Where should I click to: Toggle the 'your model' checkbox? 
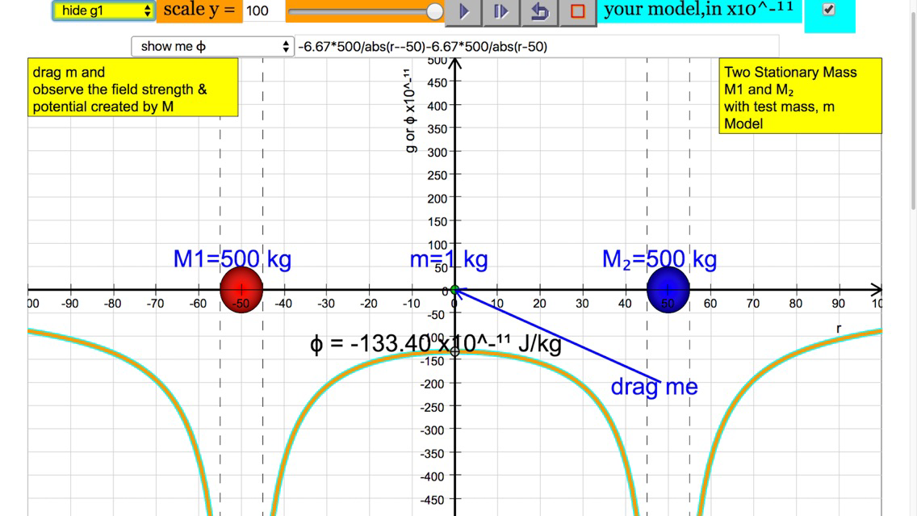coord(829,10)
